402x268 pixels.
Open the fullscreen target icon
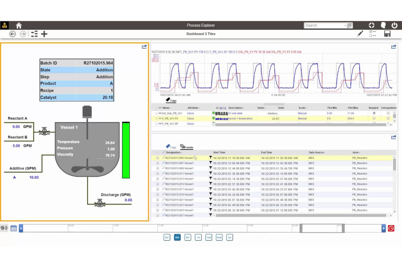372,25
